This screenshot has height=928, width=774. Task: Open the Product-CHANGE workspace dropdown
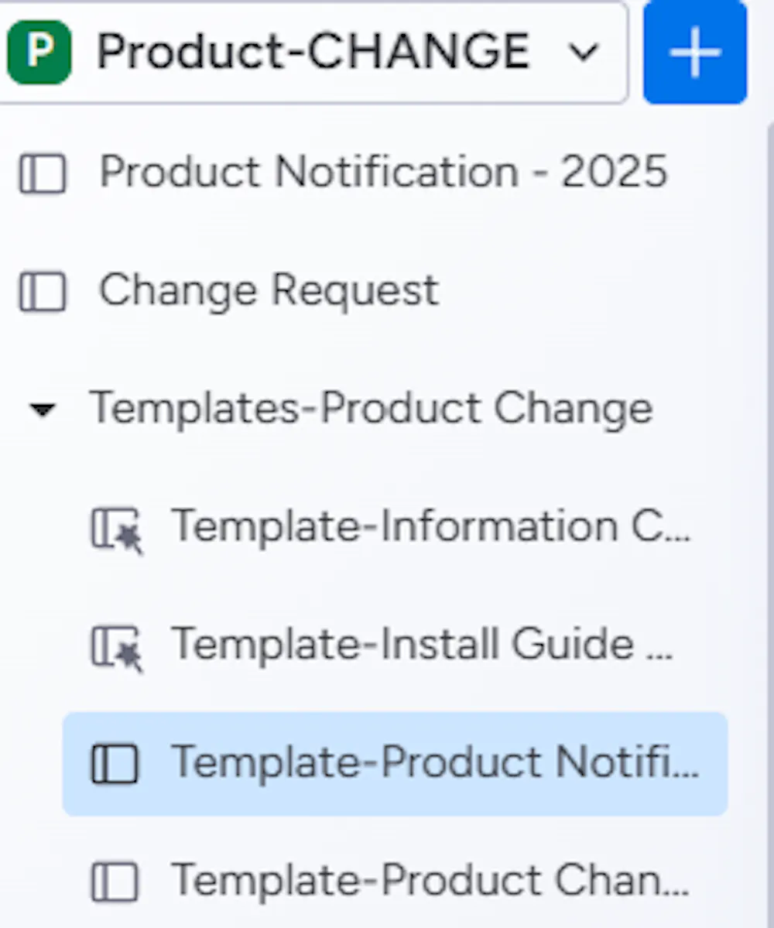pos(313,52)
